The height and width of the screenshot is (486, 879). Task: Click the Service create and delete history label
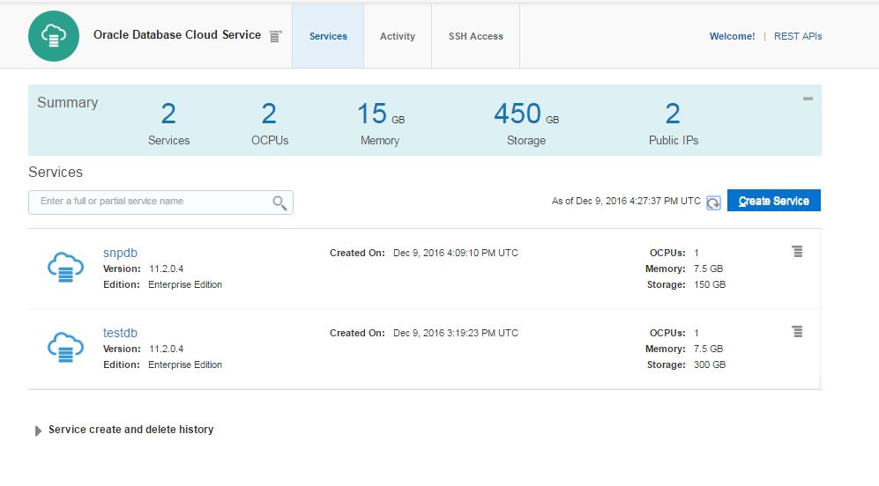coord(130,430)
